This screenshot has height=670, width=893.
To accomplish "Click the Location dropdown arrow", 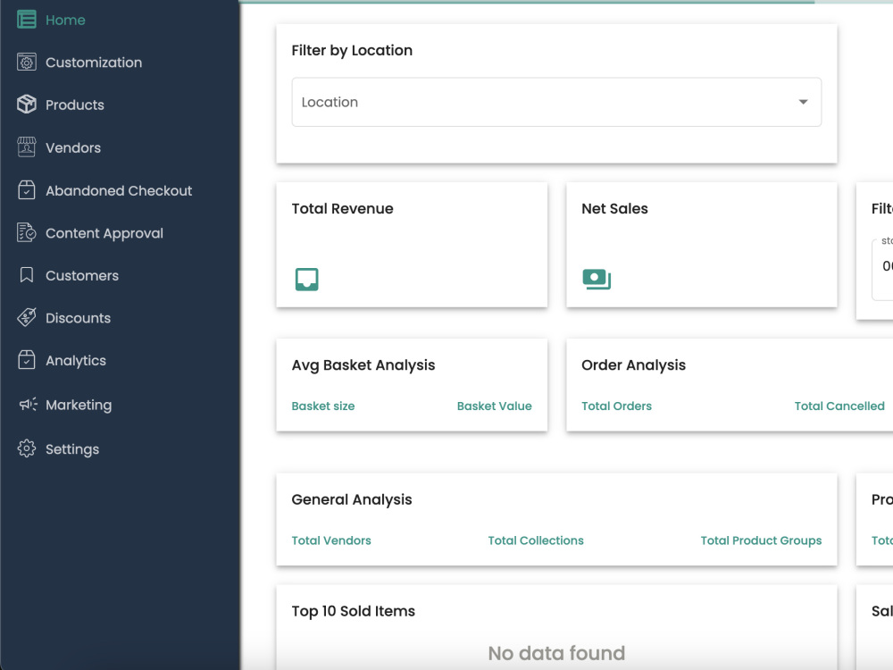I will (x=803, y=102).
